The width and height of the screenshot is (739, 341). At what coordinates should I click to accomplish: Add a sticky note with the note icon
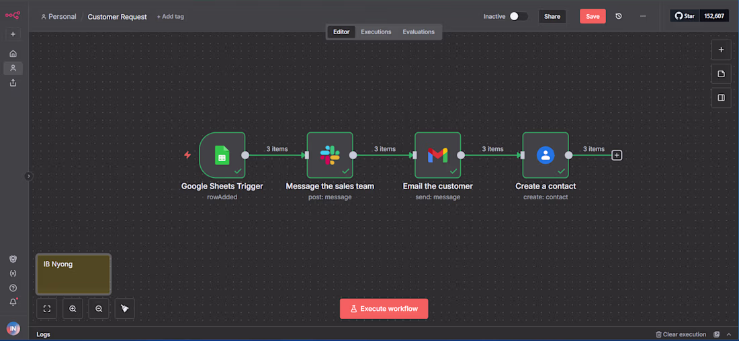[x=721, y=74]
